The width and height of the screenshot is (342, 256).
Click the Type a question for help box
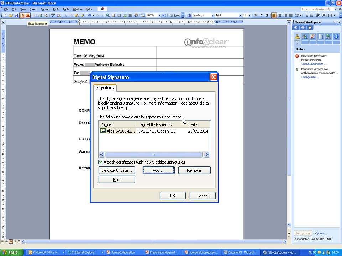coord(317,9)
